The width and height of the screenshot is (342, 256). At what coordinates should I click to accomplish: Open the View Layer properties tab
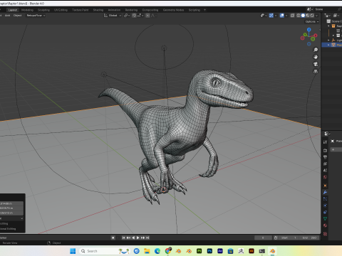click(325, 164)
